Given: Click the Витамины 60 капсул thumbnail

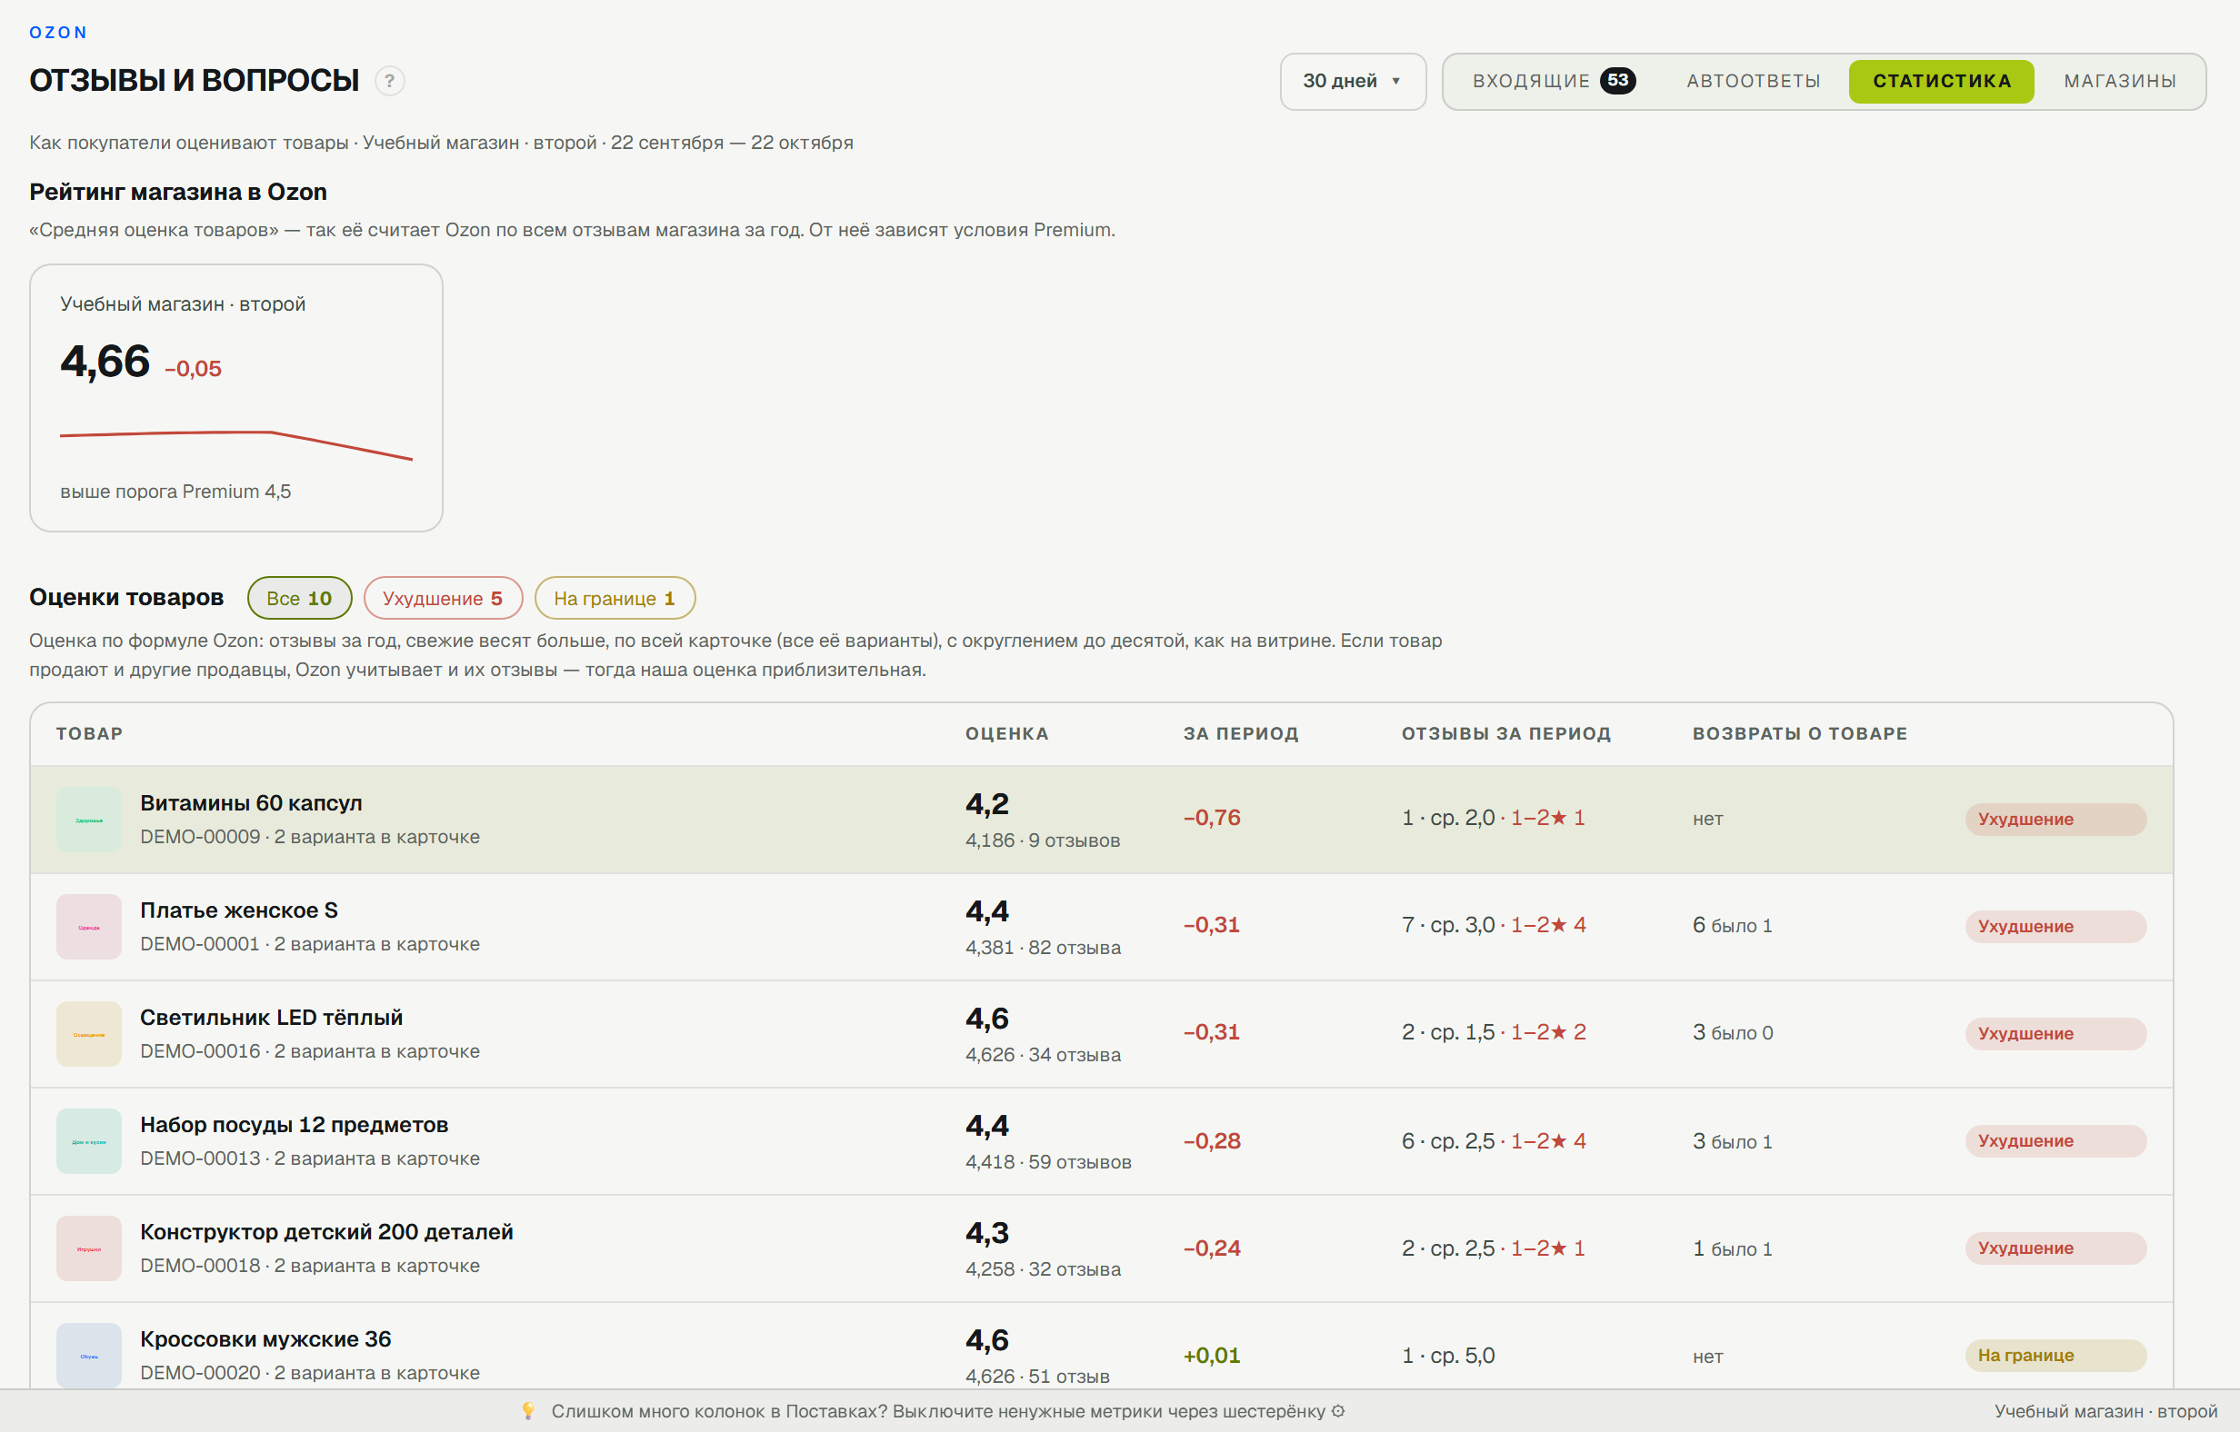Looking at the screenshot, I should coord(89,820).
